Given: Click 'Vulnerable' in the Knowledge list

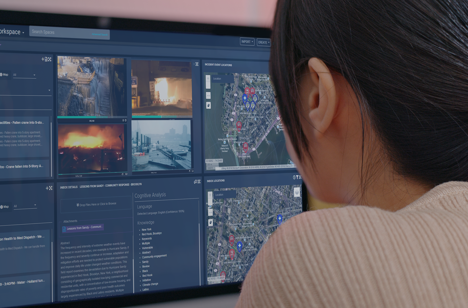Looking at the screenshot, I should coord(147,248).
